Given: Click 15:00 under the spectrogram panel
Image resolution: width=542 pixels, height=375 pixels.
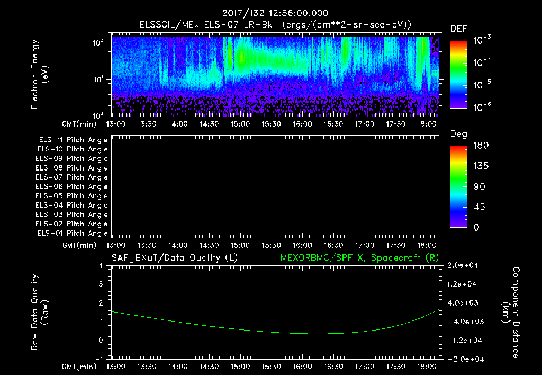Looking at the screenshot, I should coord(240,124).
